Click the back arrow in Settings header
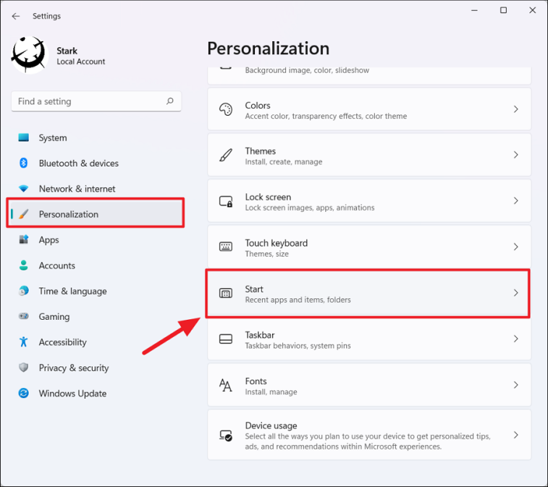The height and width of the screenshot is (487, 548). [16, 16]
